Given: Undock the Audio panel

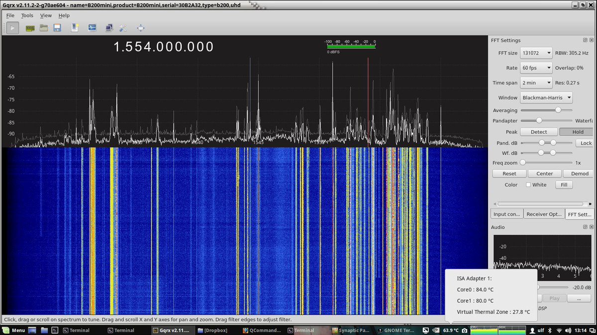Looking at the screenshot, I should click(585, 227).
